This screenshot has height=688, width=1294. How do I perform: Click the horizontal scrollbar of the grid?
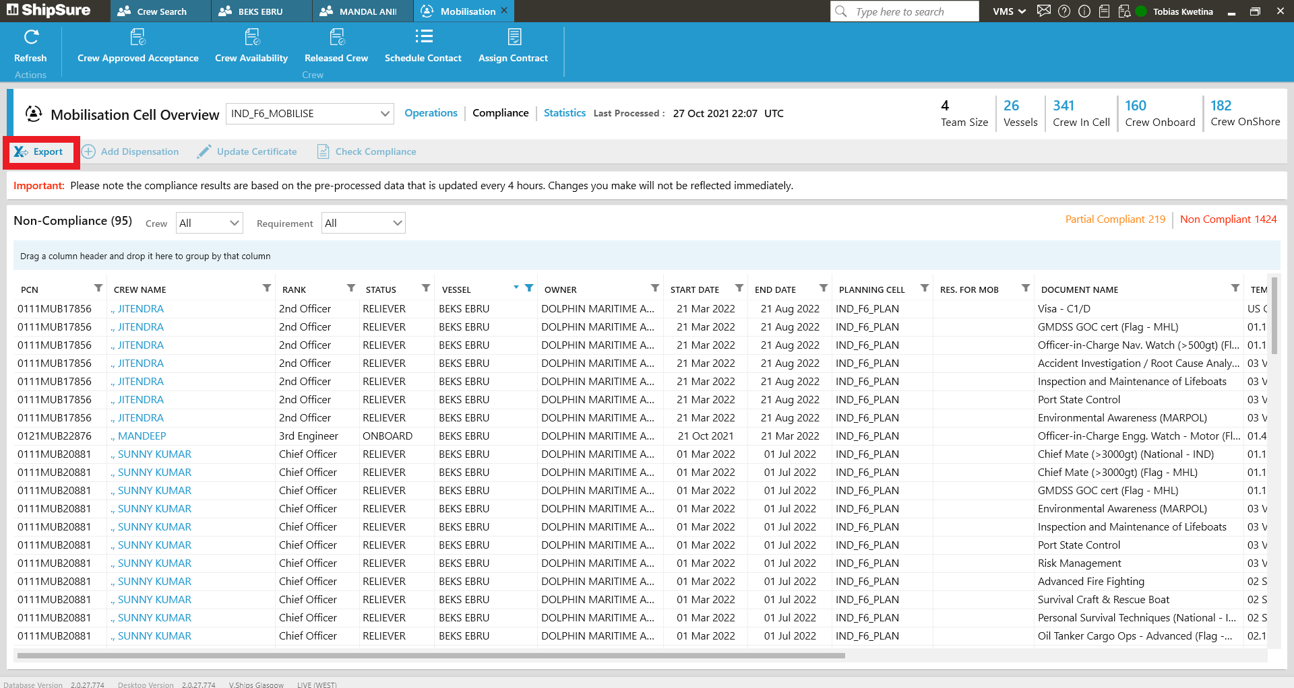coord(431,655)
